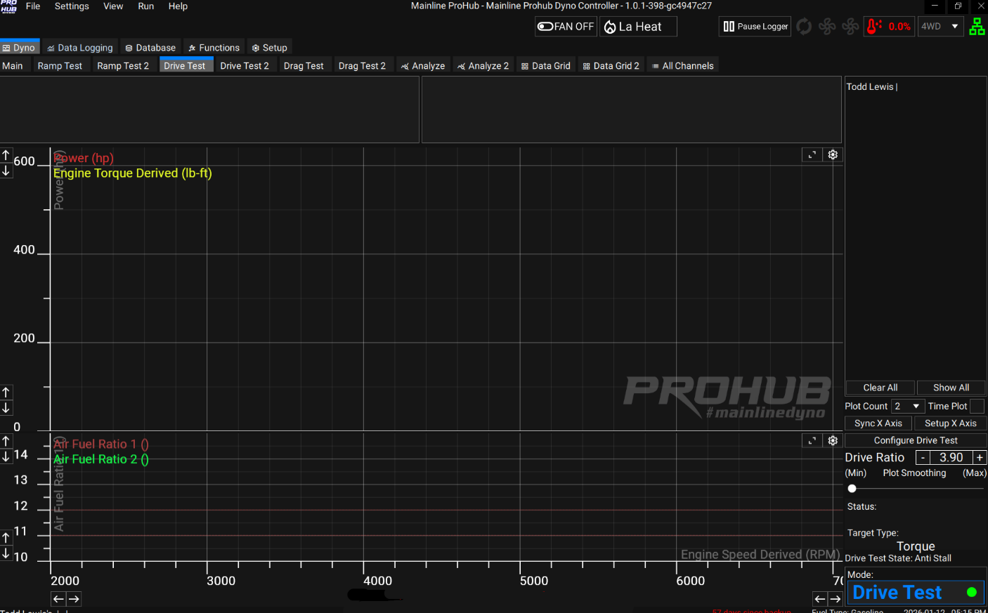Image resolution: width=988 pixels, height=613 pixels.
Task: Click the down arrow above the power axis 0
Action: tap(6, 408)
